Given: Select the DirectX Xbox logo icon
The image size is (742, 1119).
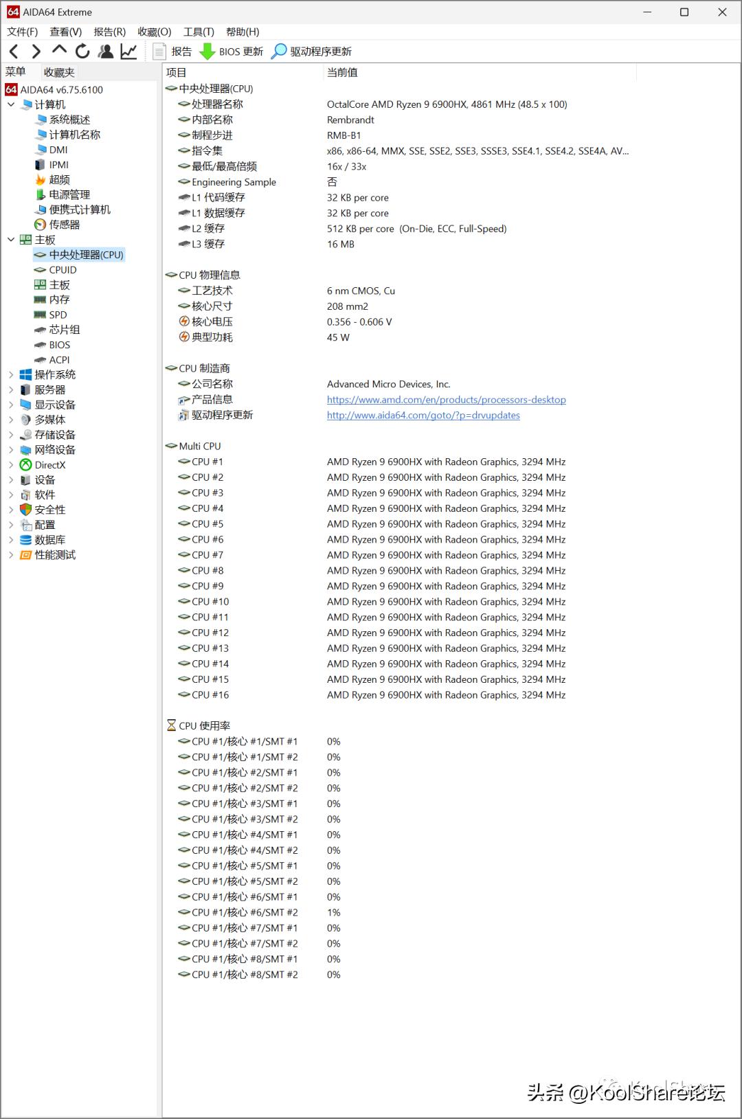Looking at the screenshot, I should (26, 465).
